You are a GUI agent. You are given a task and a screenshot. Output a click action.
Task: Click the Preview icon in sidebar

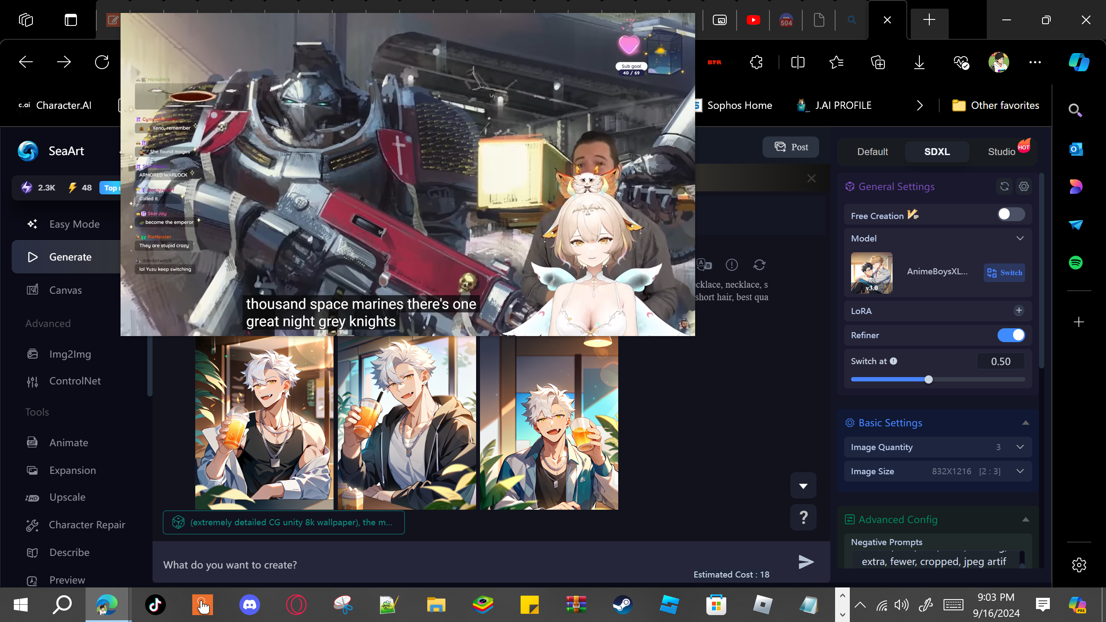pyautogui.click(x=32, y=580)
